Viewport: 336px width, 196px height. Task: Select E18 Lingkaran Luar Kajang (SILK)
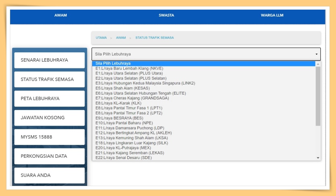click(203, 143)
